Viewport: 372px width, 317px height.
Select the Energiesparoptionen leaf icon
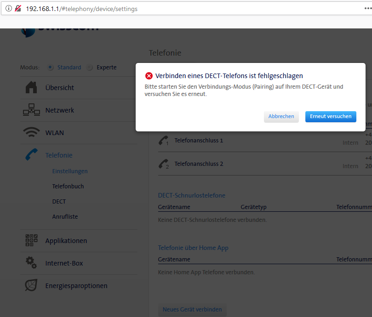[x=31, y=285]
